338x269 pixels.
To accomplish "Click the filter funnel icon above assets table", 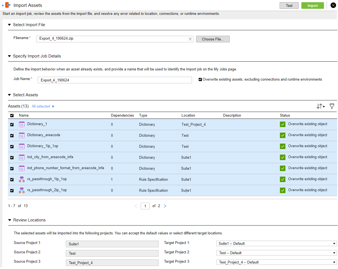I will click(332, 106).
